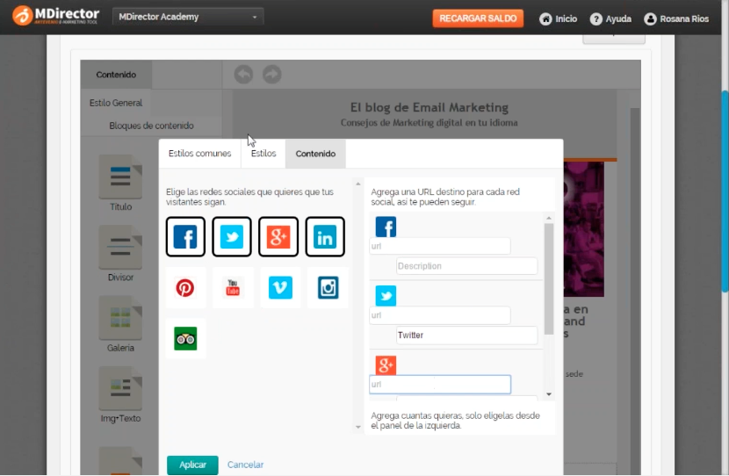This screenshot has height=476, width=729.
Task: Click the blog header title text
Action: (x=429, y=107)
